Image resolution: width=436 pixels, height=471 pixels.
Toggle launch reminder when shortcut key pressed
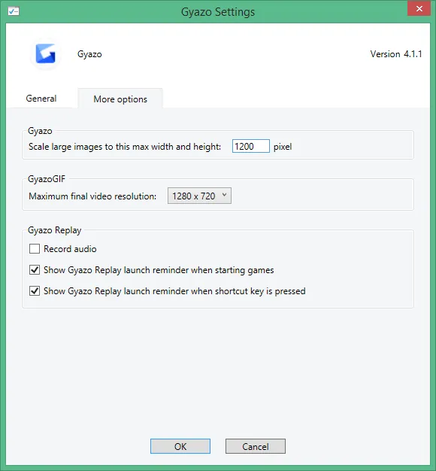tap(35, 290)
